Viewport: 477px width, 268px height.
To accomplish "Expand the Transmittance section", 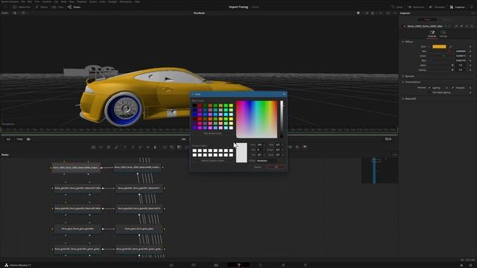I will point(403,82).
